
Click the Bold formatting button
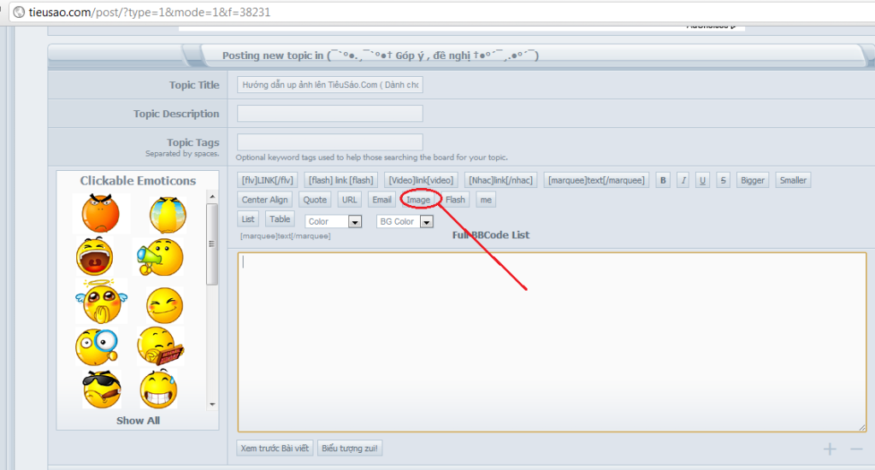click(664, 180)
